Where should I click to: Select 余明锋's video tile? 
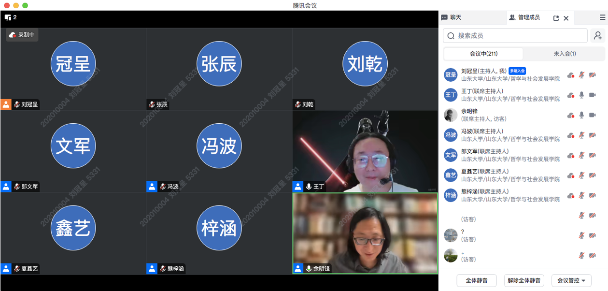(x=365, y=233)
